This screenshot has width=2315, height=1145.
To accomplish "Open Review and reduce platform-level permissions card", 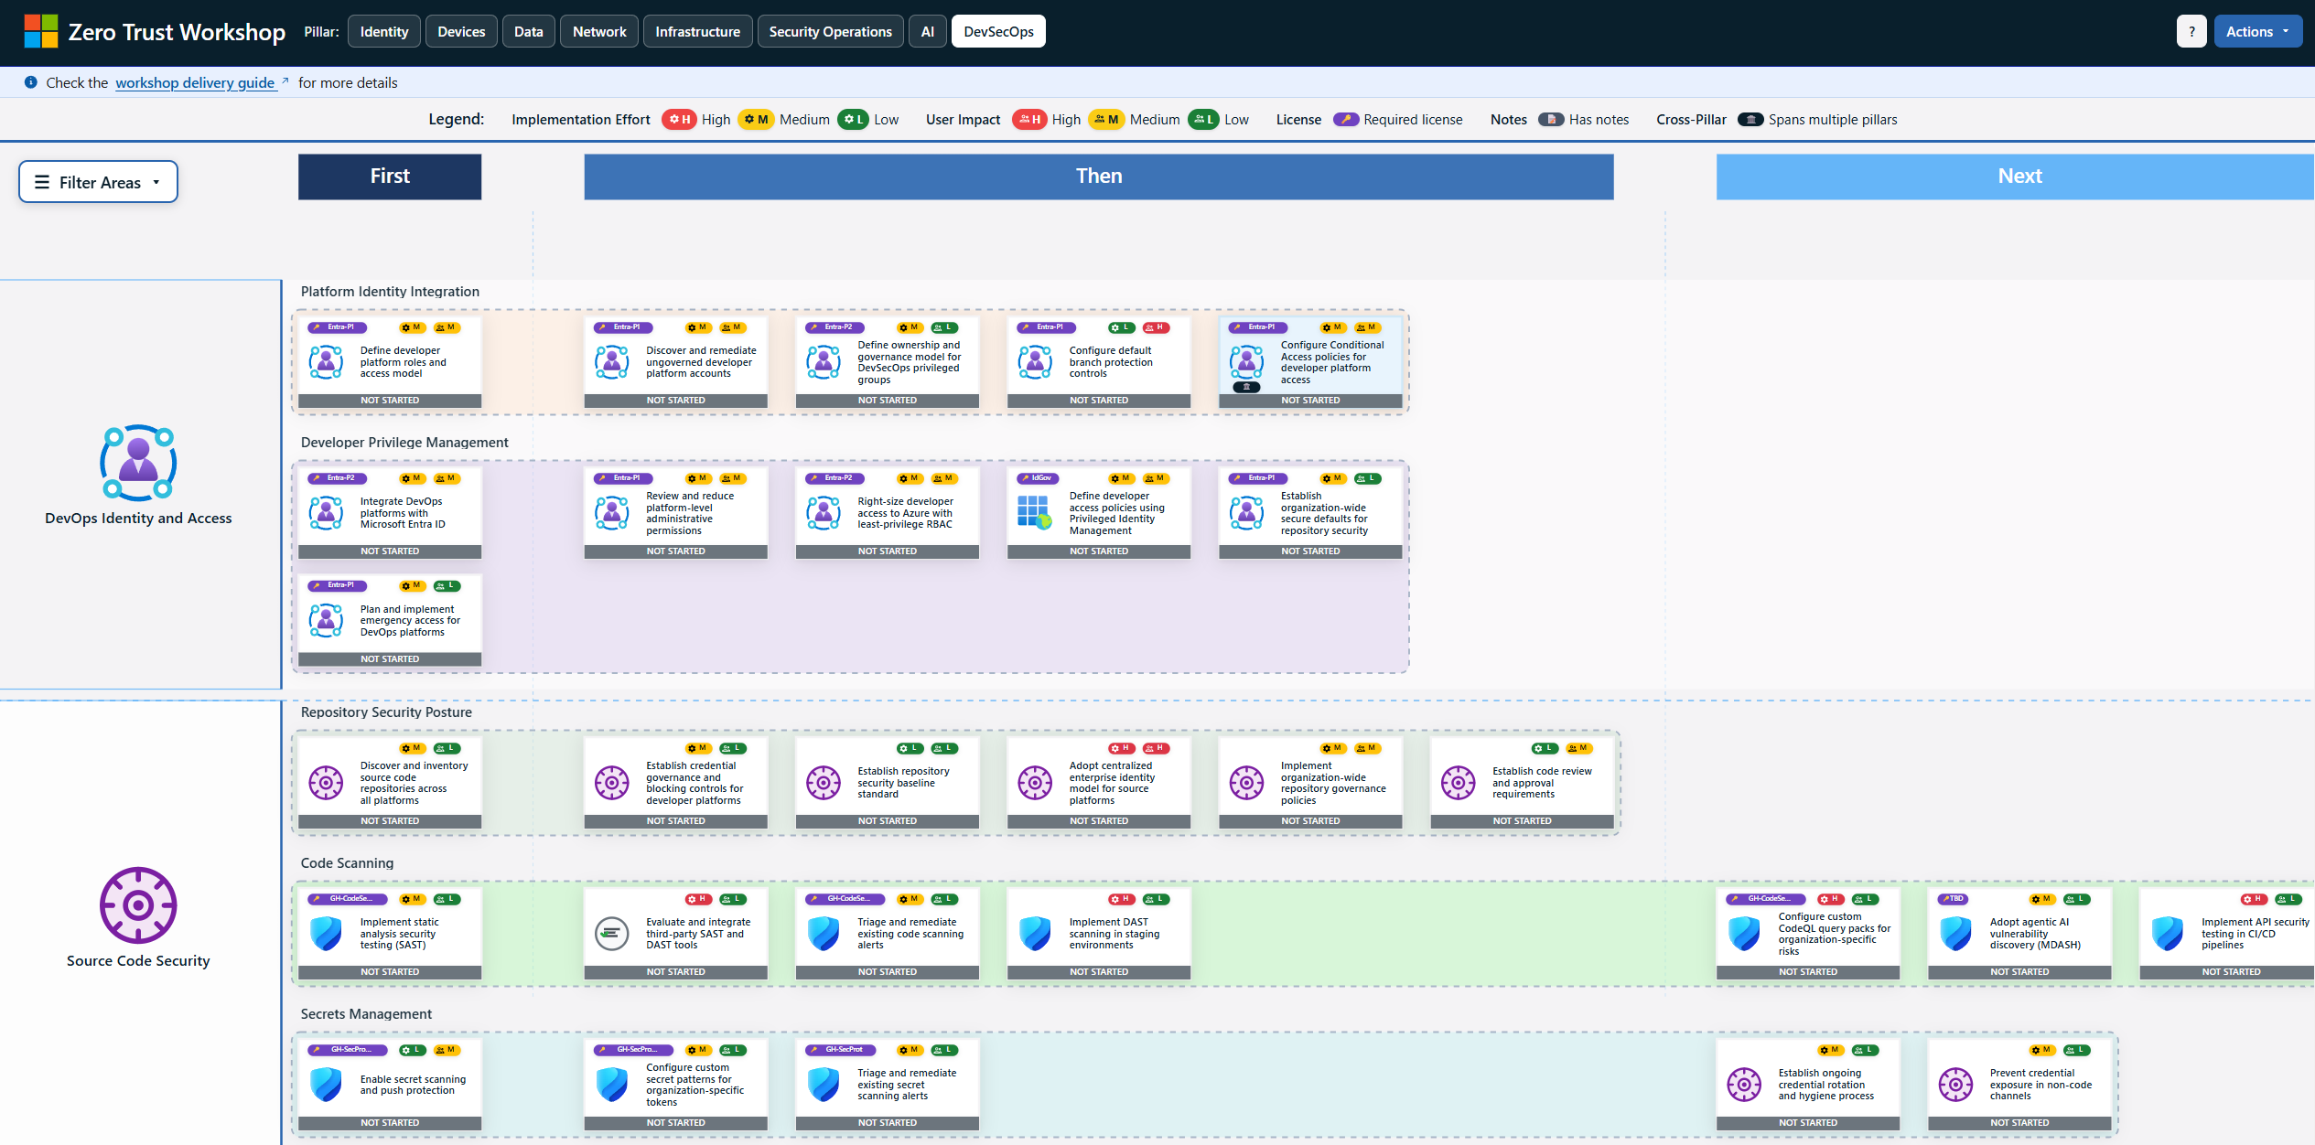I will [x=676, y=513].
